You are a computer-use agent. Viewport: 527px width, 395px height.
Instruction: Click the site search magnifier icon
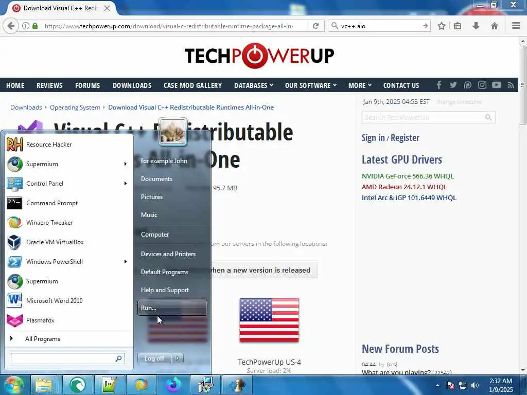tap(488, 117)
